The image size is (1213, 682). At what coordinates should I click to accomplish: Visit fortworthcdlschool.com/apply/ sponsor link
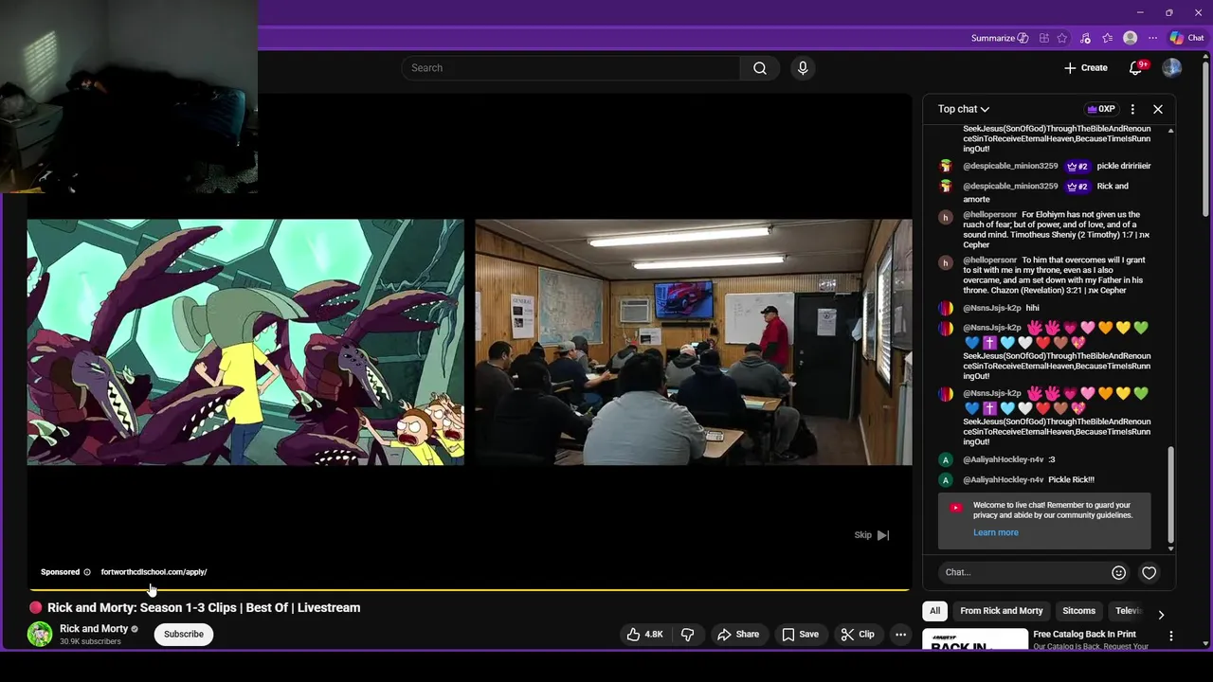(154, 572)
